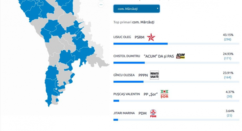The image size is (242, 131).
Task: Select candidate Chistol Dumitru
Action: [x=127, y=56]
